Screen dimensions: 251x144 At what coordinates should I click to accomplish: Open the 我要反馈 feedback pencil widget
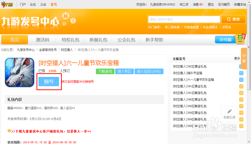pyautogui.click(x=229, y=114)
